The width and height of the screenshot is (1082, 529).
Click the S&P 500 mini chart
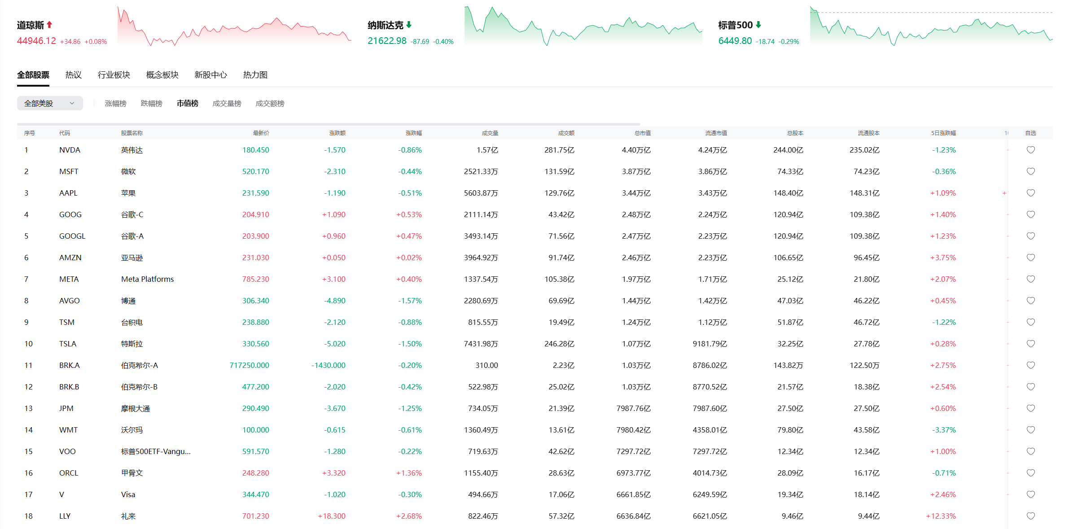pos(931,26)
